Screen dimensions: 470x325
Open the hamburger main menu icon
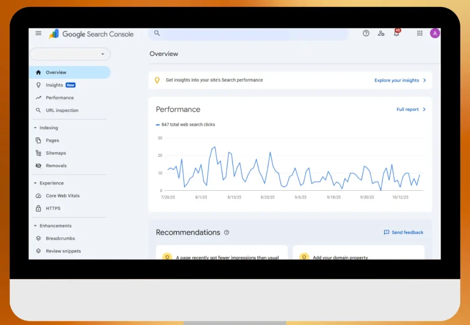tap(39, 33)
